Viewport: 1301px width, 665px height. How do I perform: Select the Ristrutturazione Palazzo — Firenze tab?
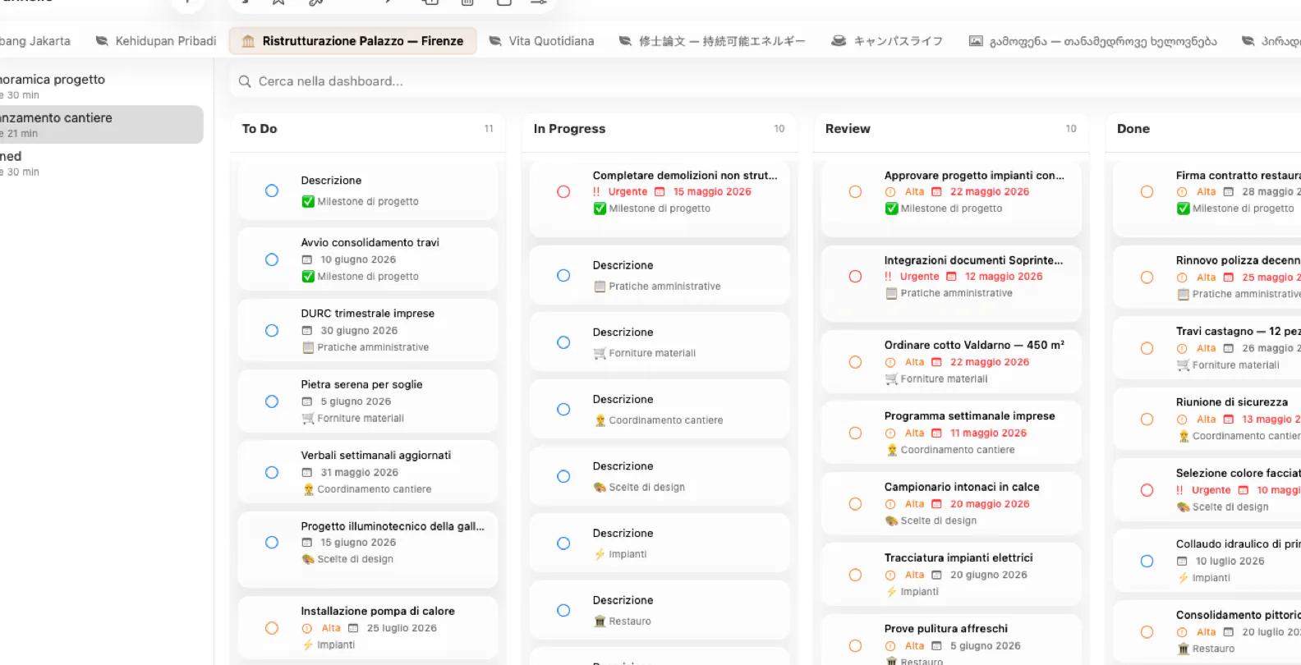coord(353,41)
